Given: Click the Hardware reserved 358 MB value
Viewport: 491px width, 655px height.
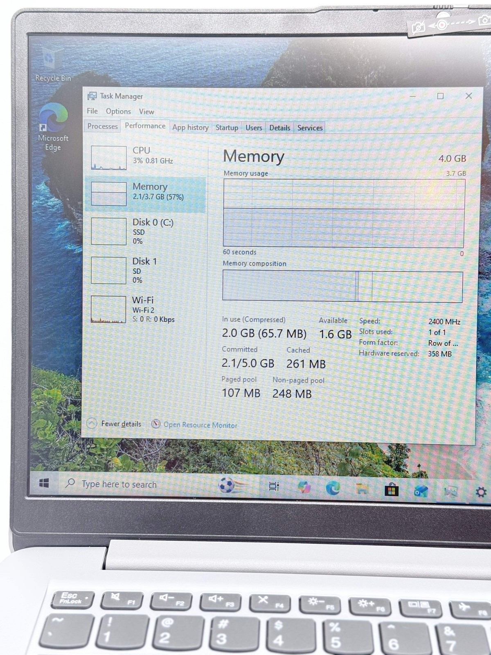Looking at the screenshot, I should pyautogui.click(x=440, y=354).
